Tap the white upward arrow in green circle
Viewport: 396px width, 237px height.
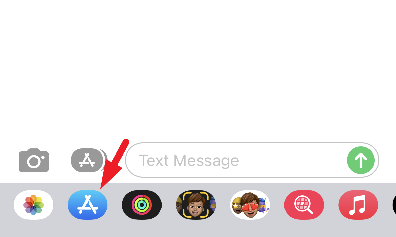click(361, 160)
